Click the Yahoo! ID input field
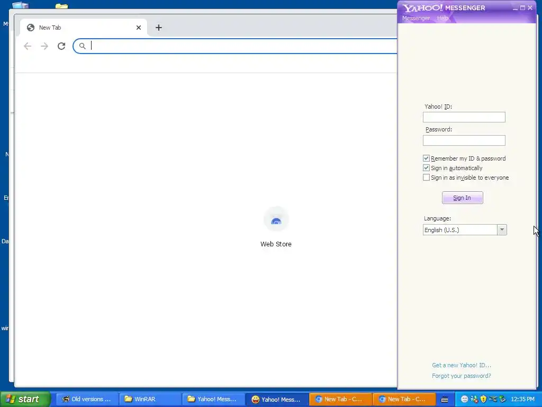 point(464,117)
